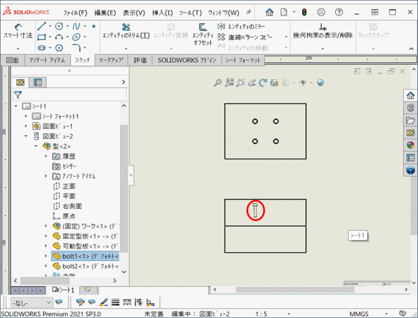This screenshot has width=418, height=318.
Task: Click Linear Sketch Pattern copy tool
Action: point(245,37)
